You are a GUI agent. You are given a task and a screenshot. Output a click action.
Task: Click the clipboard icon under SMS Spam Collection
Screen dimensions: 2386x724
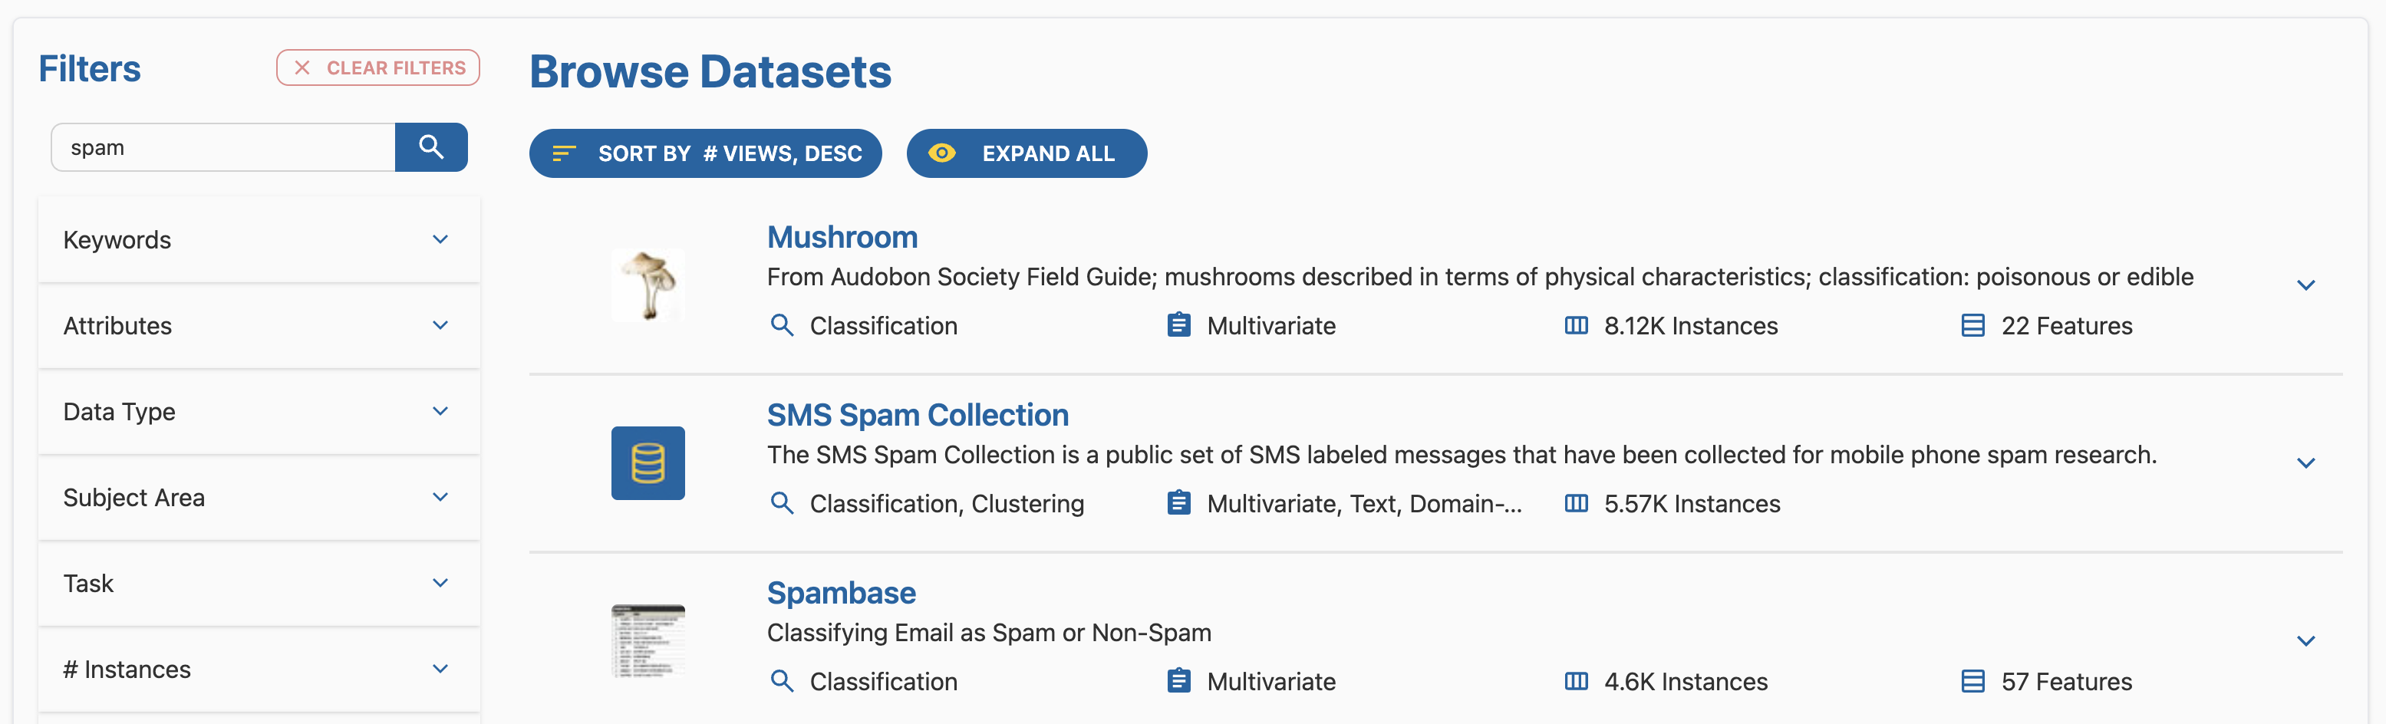pos(1178,504)
